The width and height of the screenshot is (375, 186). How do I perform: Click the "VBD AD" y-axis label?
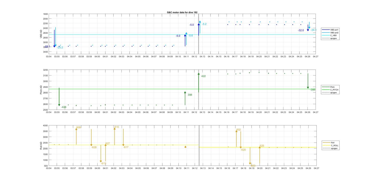(41, 34)
